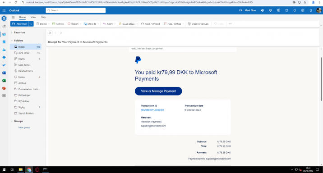Delete the current email
This screenshot has height=173, width=323.
(42, 24)
